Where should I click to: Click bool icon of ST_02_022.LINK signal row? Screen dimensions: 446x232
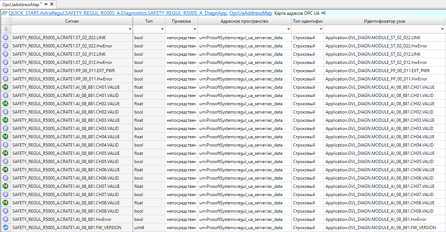click(x=5, y=37)
